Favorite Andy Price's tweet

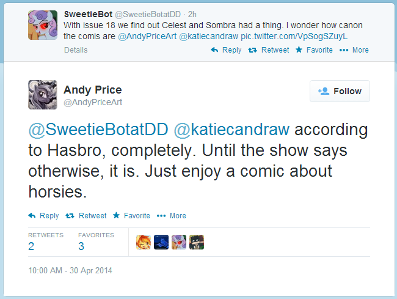coord(132,215)
